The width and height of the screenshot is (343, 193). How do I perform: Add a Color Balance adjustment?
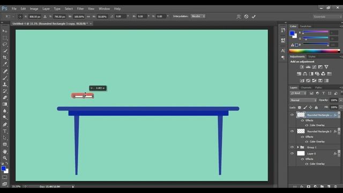305,74
